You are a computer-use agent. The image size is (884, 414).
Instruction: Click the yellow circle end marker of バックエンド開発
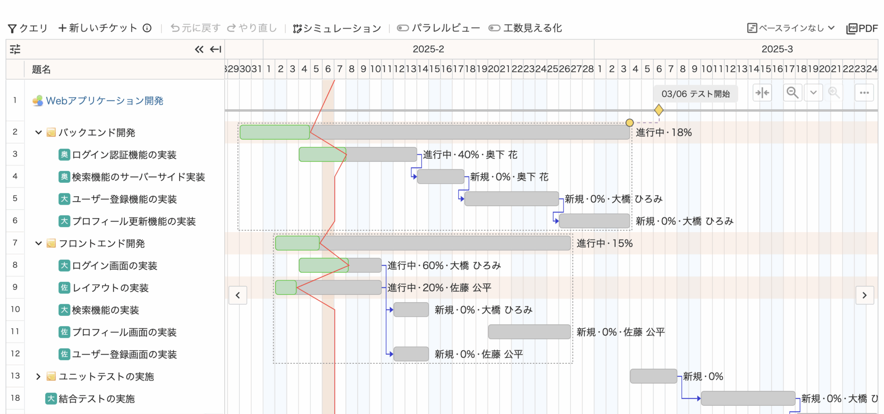click(630, 122)
